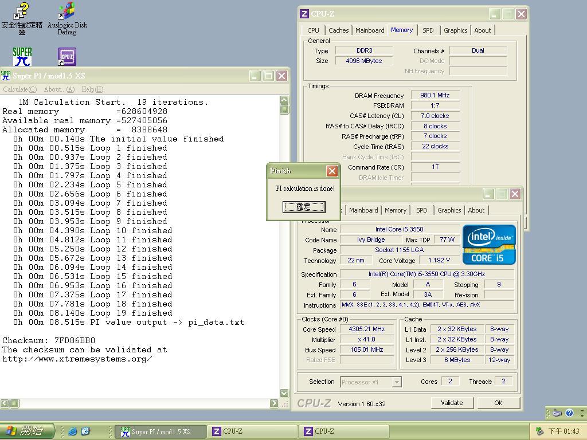Screen dimensions: 587x440
Task: Minimize the Super PI window
Action: point(255,76)
